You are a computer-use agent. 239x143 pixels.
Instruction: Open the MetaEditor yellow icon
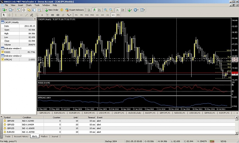tap(62, 10)
